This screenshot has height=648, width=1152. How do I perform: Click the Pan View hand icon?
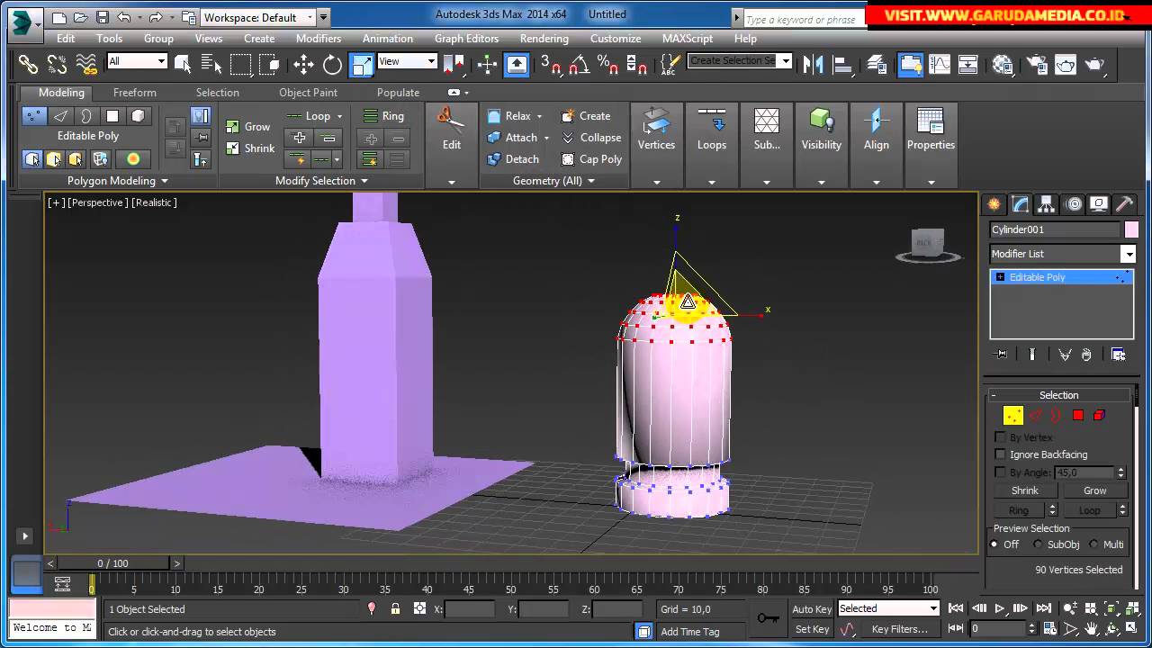[x=1092, y=629]
